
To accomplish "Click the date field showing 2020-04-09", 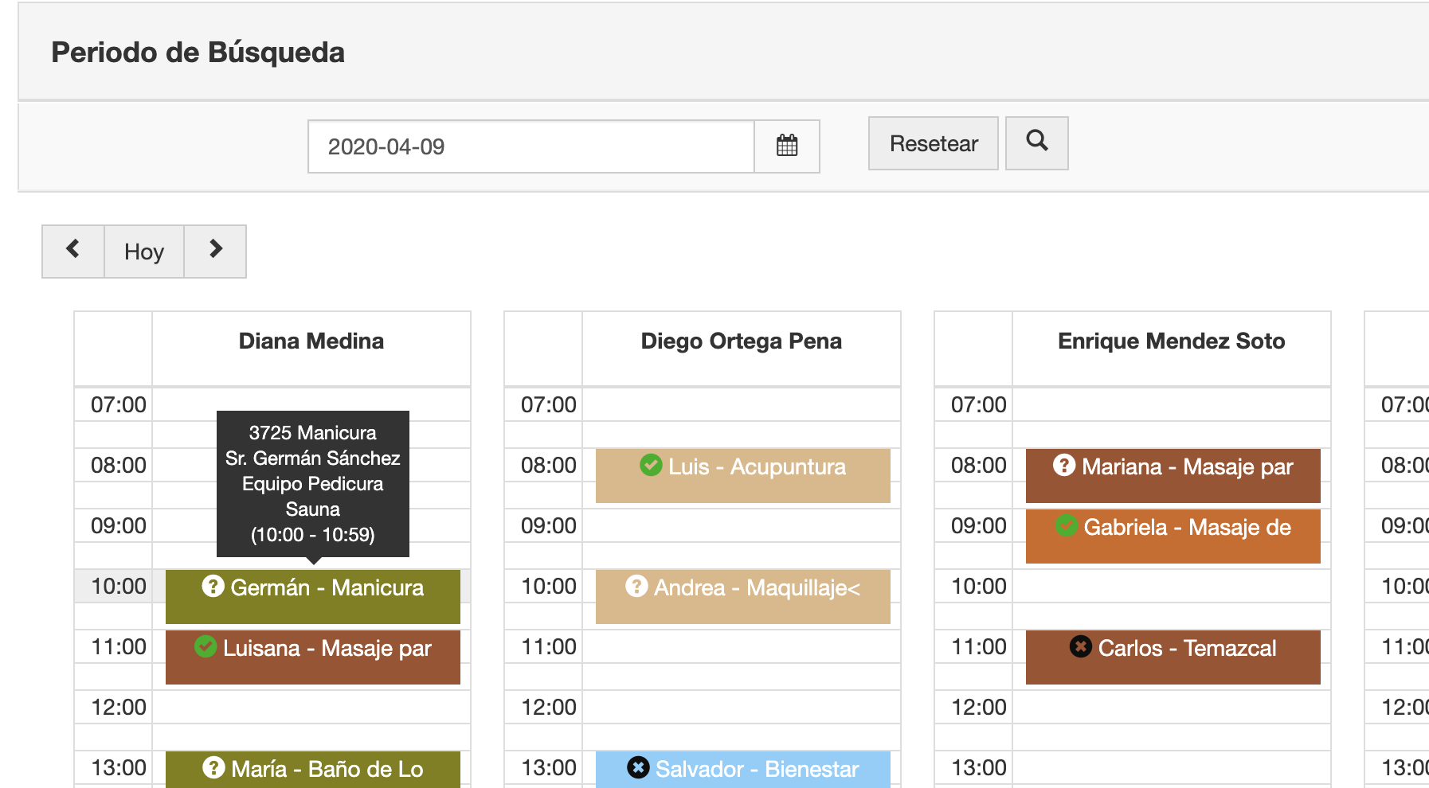I will click(x=531, y=146).
